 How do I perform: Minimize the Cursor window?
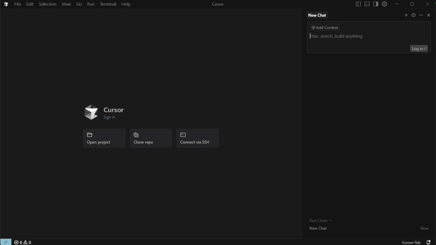pyautogui.click(x=397, y=4)
